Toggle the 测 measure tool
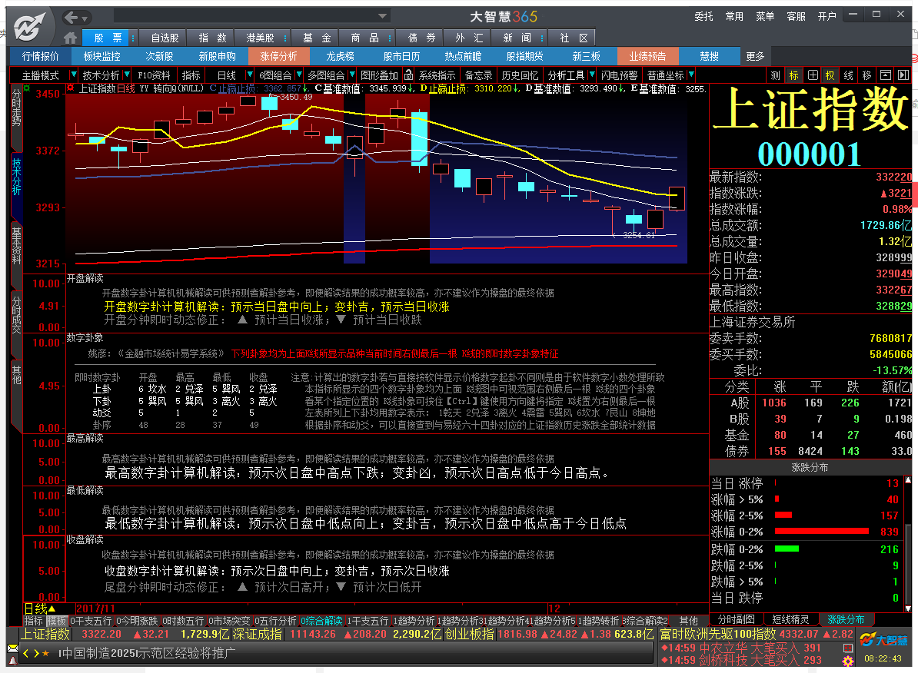The image size is (918, 673). pyautogui.click(x=775, y=75)
